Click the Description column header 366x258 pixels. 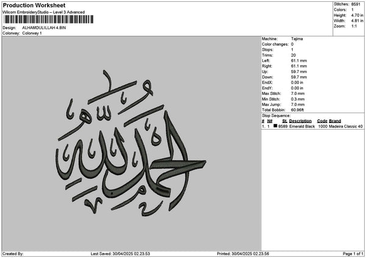(x=300, y=121)
